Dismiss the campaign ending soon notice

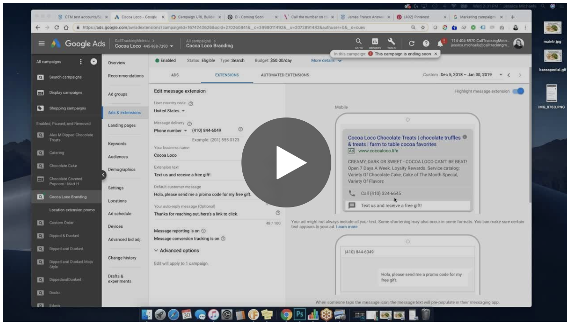point(435,54)
